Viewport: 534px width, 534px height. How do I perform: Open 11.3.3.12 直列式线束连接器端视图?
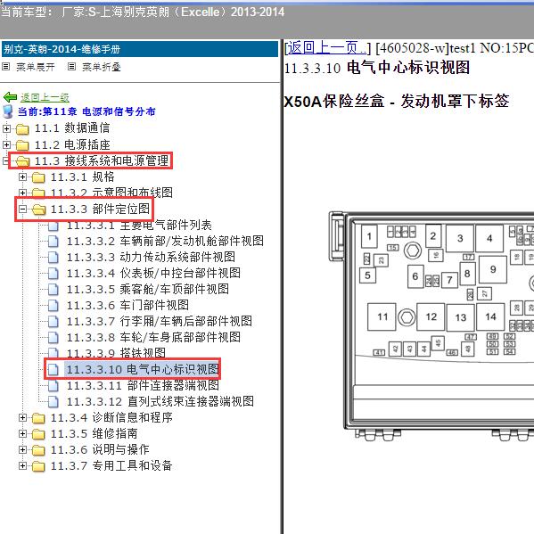pyautogui.click(x=160, y=402)
